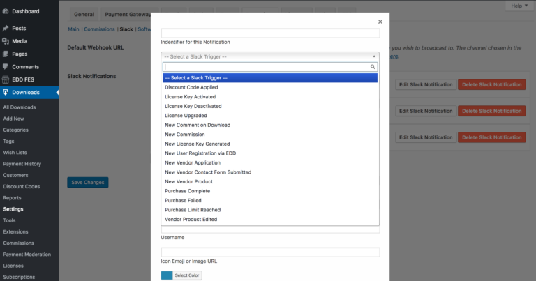Screen dimensions: 536x281
Task: Select New Vendor Application trigger
Action: coord(270,163)
